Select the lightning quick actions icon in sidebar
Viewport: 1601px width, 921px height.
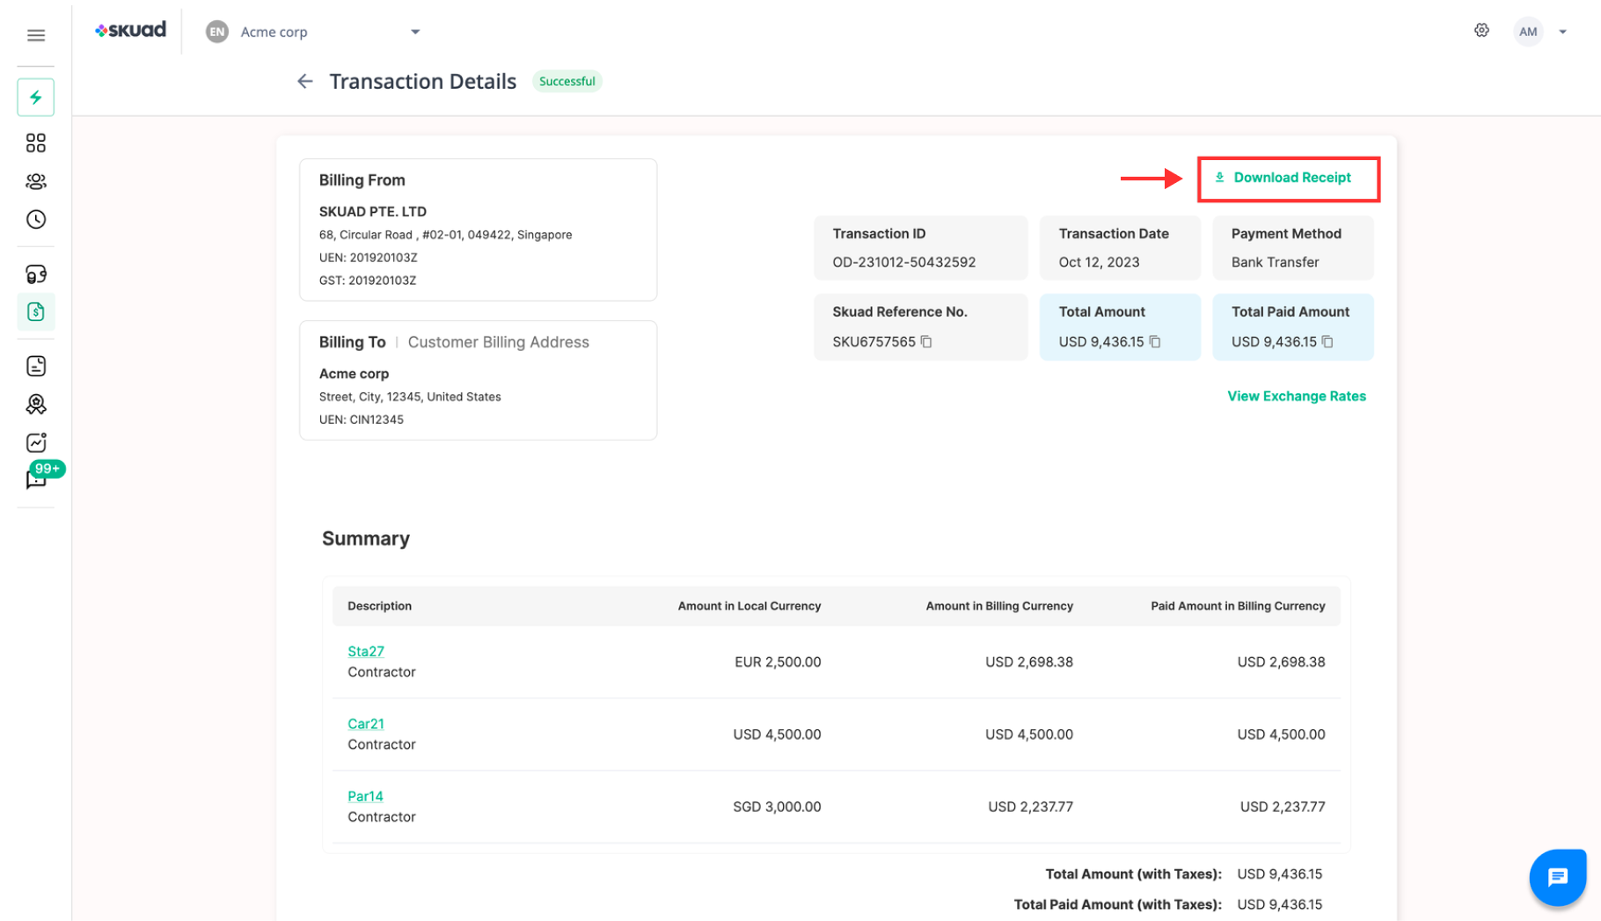35,97
